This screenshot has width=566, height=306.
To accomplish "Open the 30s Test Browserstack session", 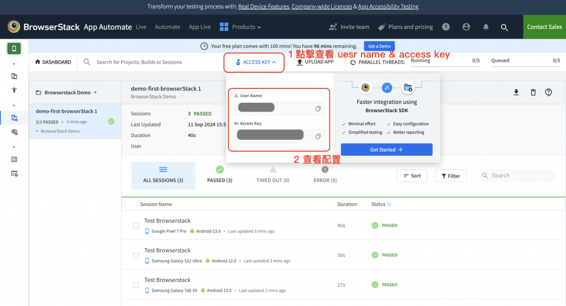I will pyautogui.click(x=343, y=255).
